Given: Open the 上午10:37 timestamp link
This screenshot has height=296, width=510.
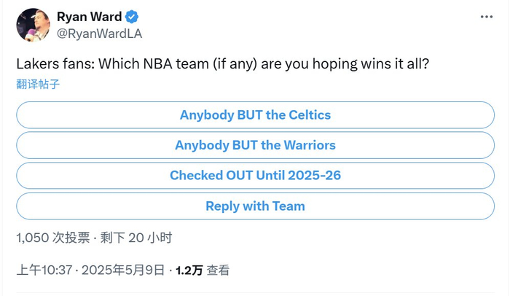Looking at the screenshot, I should tap(44, 270).
